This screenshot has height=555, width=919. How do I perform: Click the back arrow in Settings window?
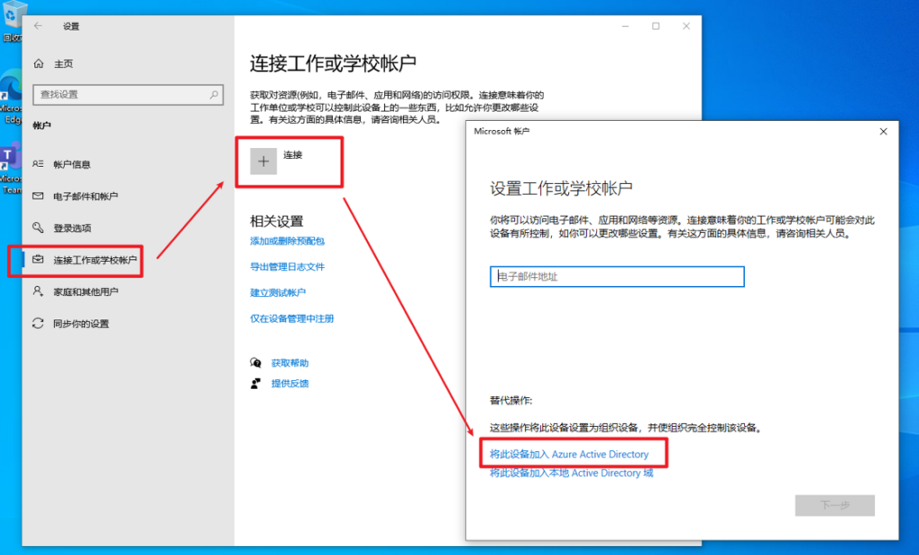coord(38,26)
